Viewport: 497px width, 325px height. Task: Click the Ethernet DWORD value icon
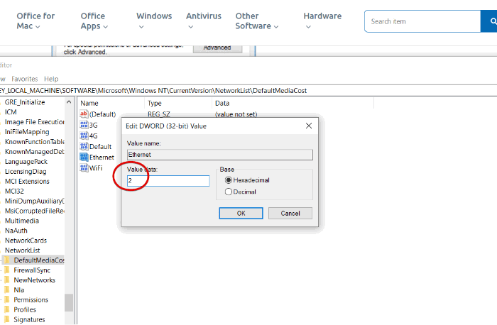(84, 158)
